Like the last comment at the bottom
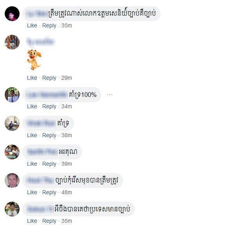Image resolution: width=231 pixels, height=229 pixels. point(32,221)
